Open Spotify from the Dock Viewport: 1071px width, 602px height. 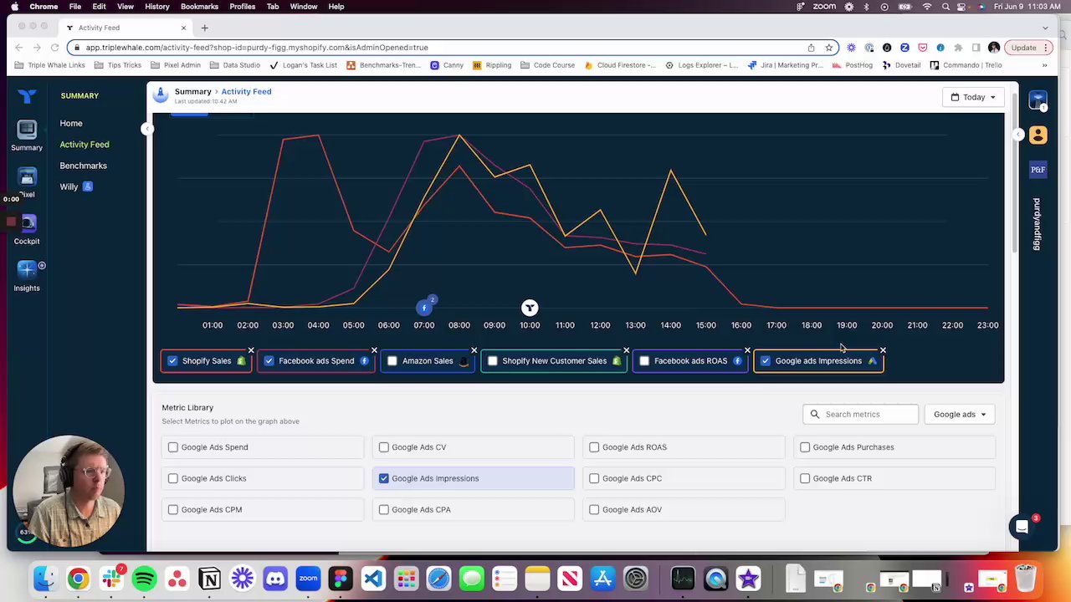pyautogui.click(x=144, y=578)
